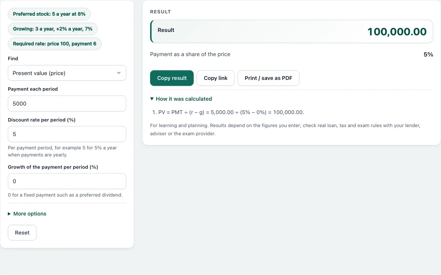Collapse the How it was calculated section
The width and height of the screenshot is (441, 275).
pyautogui.click(x=181, y=99)
